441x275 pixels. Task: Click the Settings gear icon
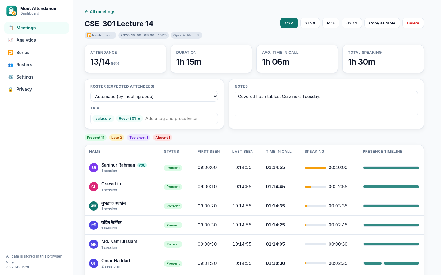click(x=11, y=77)
